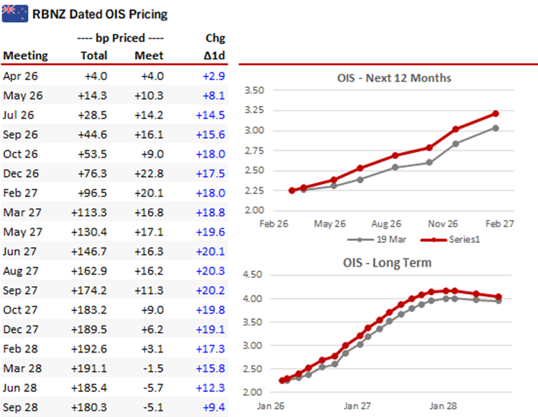Viewport: 538px width, 417px height.
Task: Click the 'Jan 28' x-axis label on Long Term chart
Action: click(x=443, y=406)
